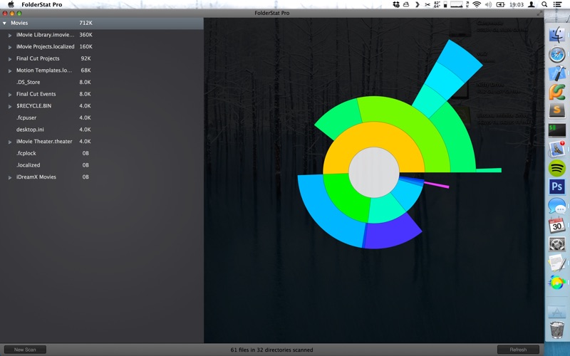
Task: Expand Final Cut Projects folder
Action: [x=10, y=58]
